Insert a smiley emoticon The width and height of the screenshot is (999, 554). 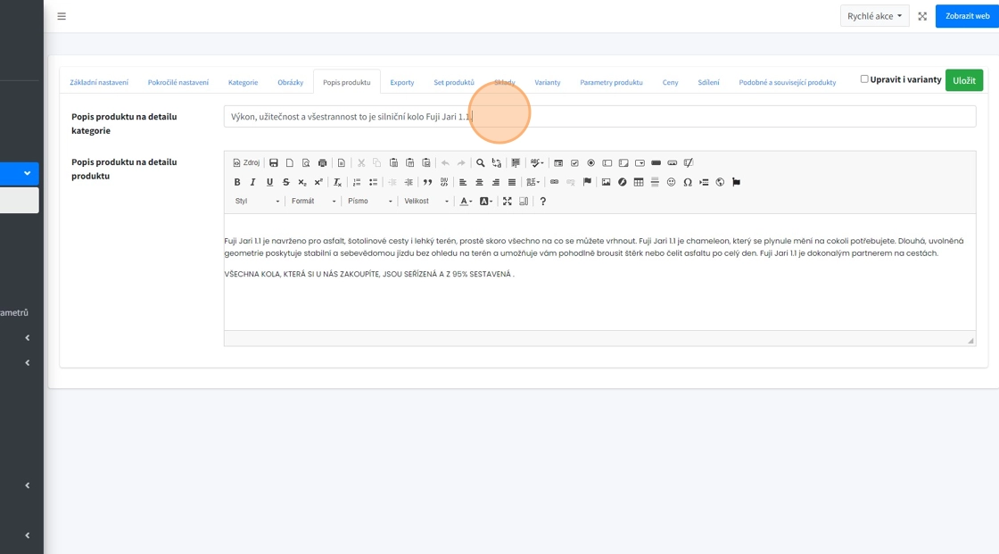pos(671,182)
